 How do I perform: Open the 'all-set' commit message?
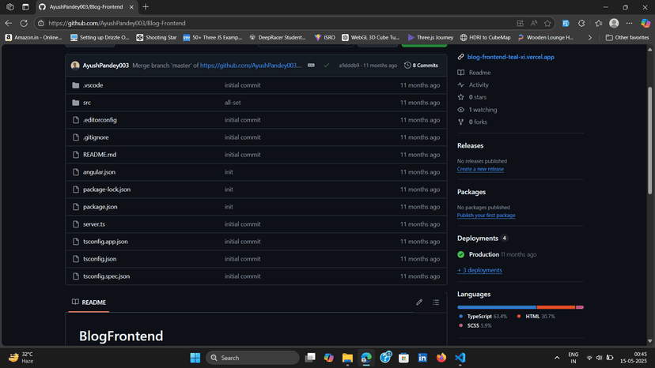(233, 103)
